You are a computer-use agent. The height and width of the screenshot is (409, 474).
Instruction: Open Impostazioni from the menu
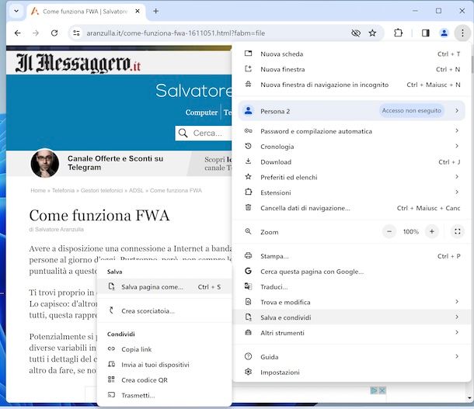coord(352,373)
